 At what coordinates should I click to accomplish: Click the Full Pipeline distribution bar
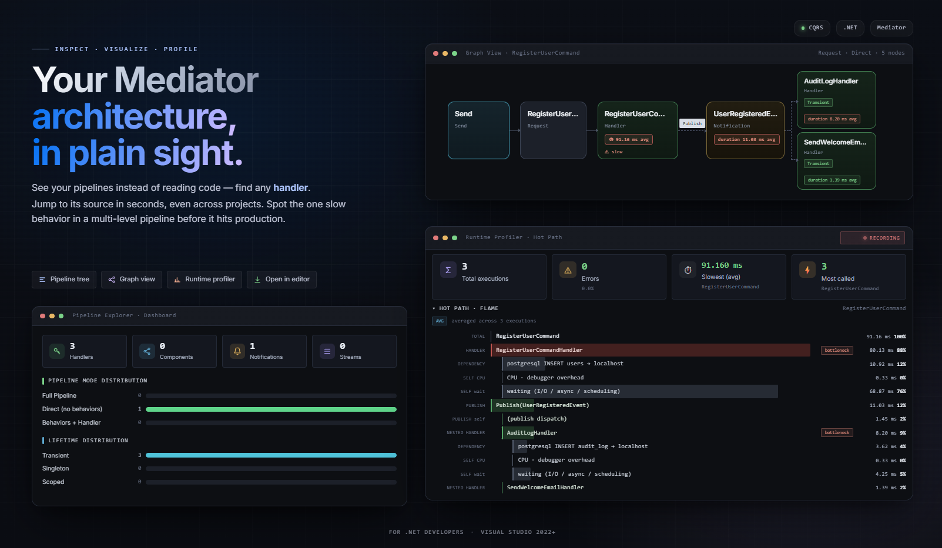point(271,396)
